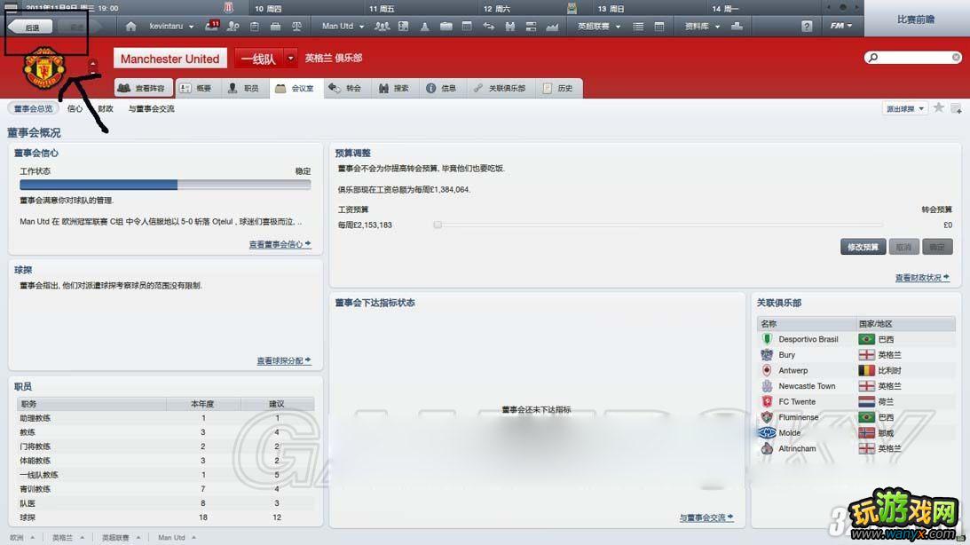Select the 财政 sub-tab
Screen dimensions: 970x545
tap(106, 109)
